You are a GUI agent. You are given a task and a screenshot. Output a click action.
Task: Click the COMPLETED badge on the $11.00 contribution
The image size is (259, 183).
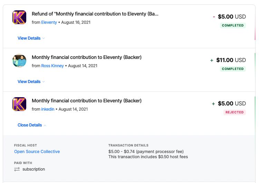[233, 69]
